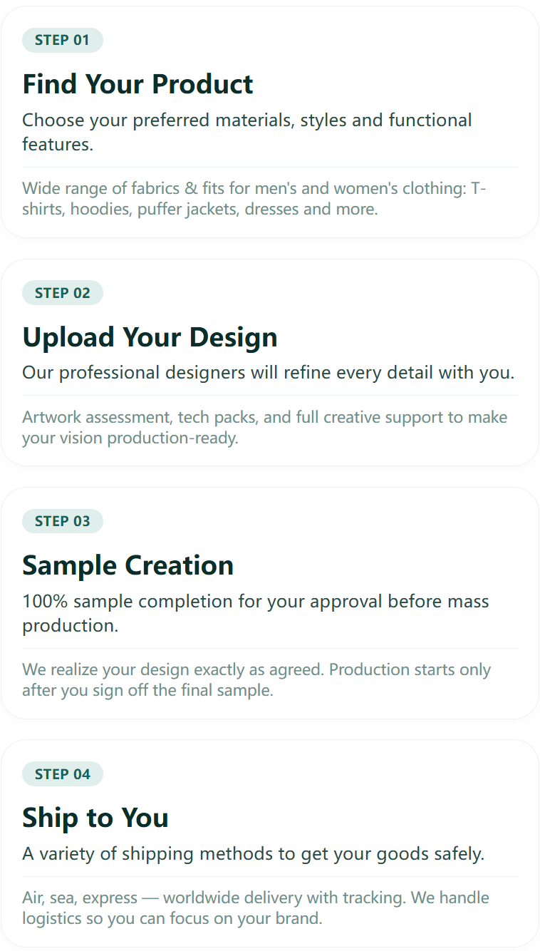Click the STEP 03 badge
Image resolution: width=540 pixels, height=951 pixels.
click(x=63, y=521)
